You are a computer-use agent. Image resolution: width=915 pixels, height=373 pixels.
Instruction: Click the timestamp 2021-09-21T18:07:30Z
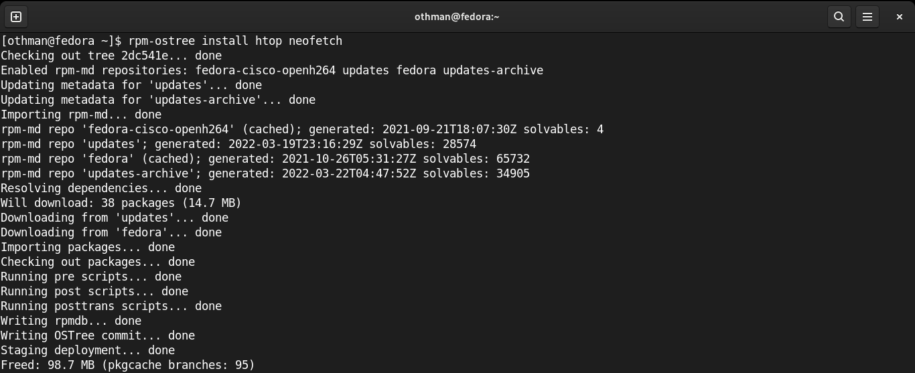click(449, 129)
